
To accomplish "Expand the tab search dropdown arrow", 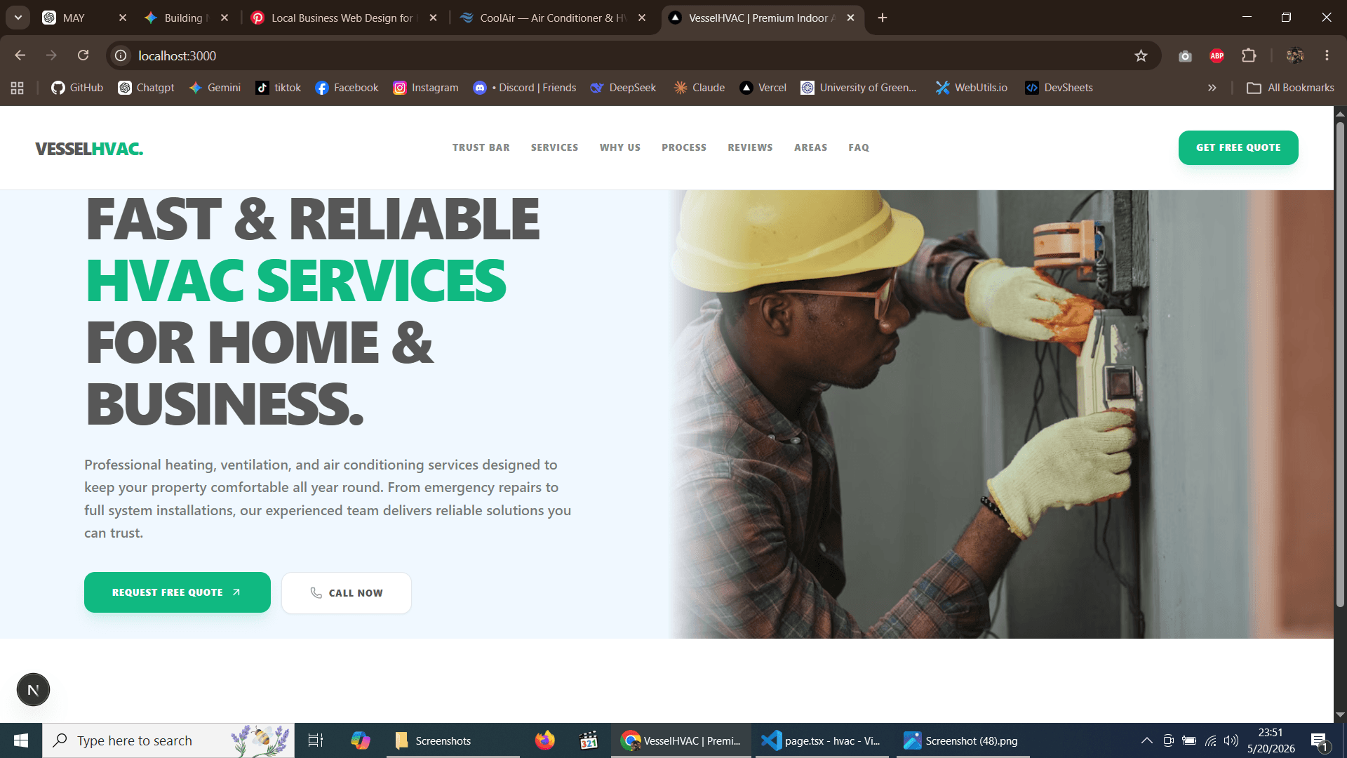I will 18,18.
